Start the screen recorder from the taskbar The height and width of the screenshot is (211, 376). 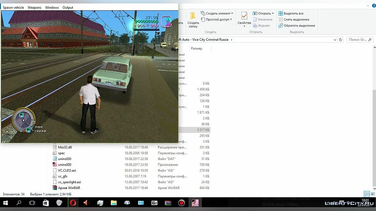tap(181, 203)
